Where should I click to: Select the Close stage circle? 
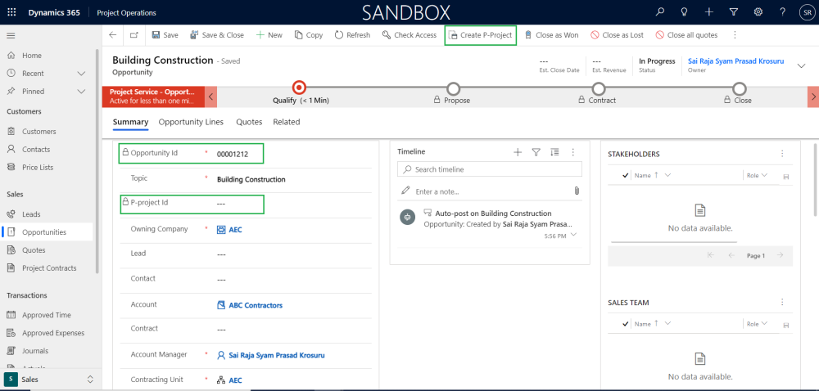(739, 88)
